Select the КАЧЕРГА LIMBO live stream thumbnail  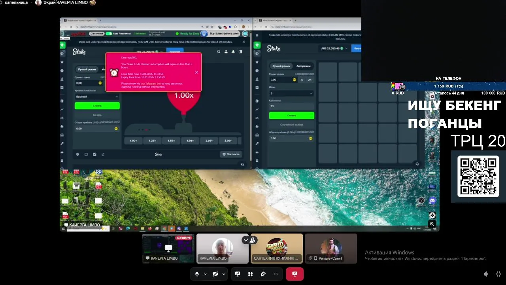point(168,249)
